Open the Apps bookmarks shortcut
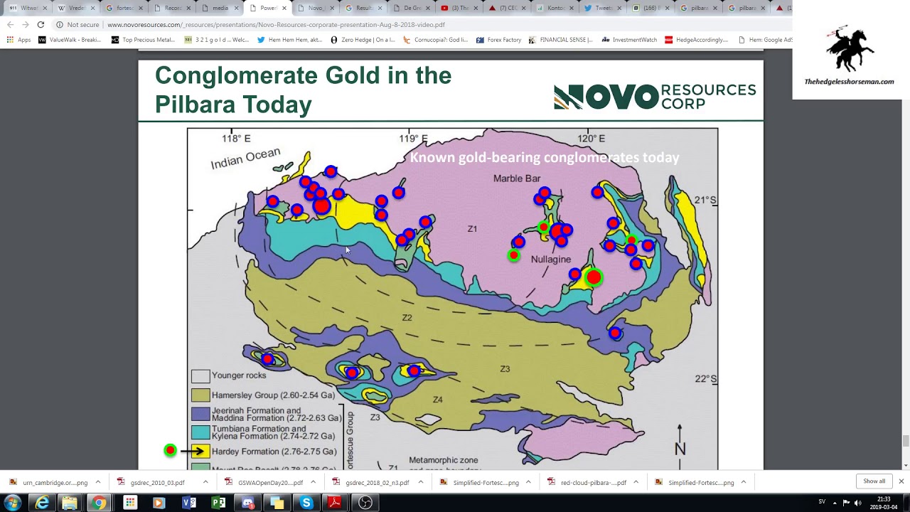Screen dimensions: 910x512 click(19, 40)
